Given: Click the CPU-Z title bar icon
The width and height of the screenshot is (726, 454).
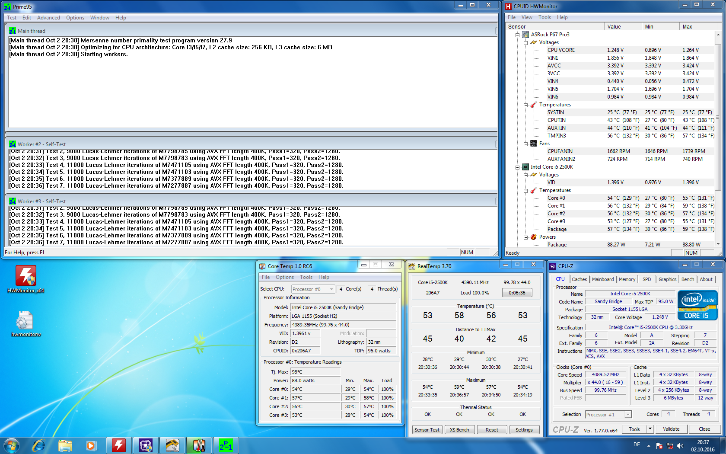Looking at the screenshot, I should click(x=553, y=266).
